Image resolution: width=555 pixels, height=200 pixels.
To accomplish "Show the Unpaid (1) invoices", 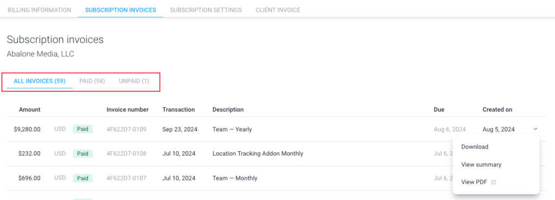I will (134, 81).
